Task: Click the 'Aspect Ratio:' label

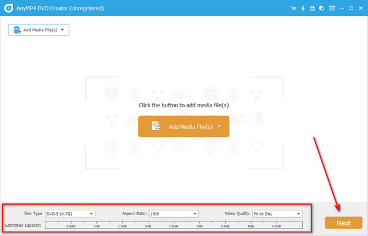Action: pyautogui.click(x=134, y=213)
